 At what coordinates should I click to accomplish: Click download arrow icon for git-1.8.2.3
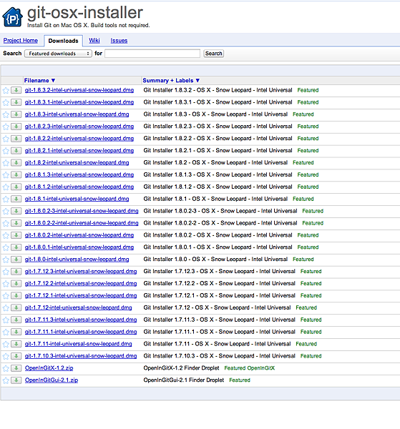click(x=16, y=127)
